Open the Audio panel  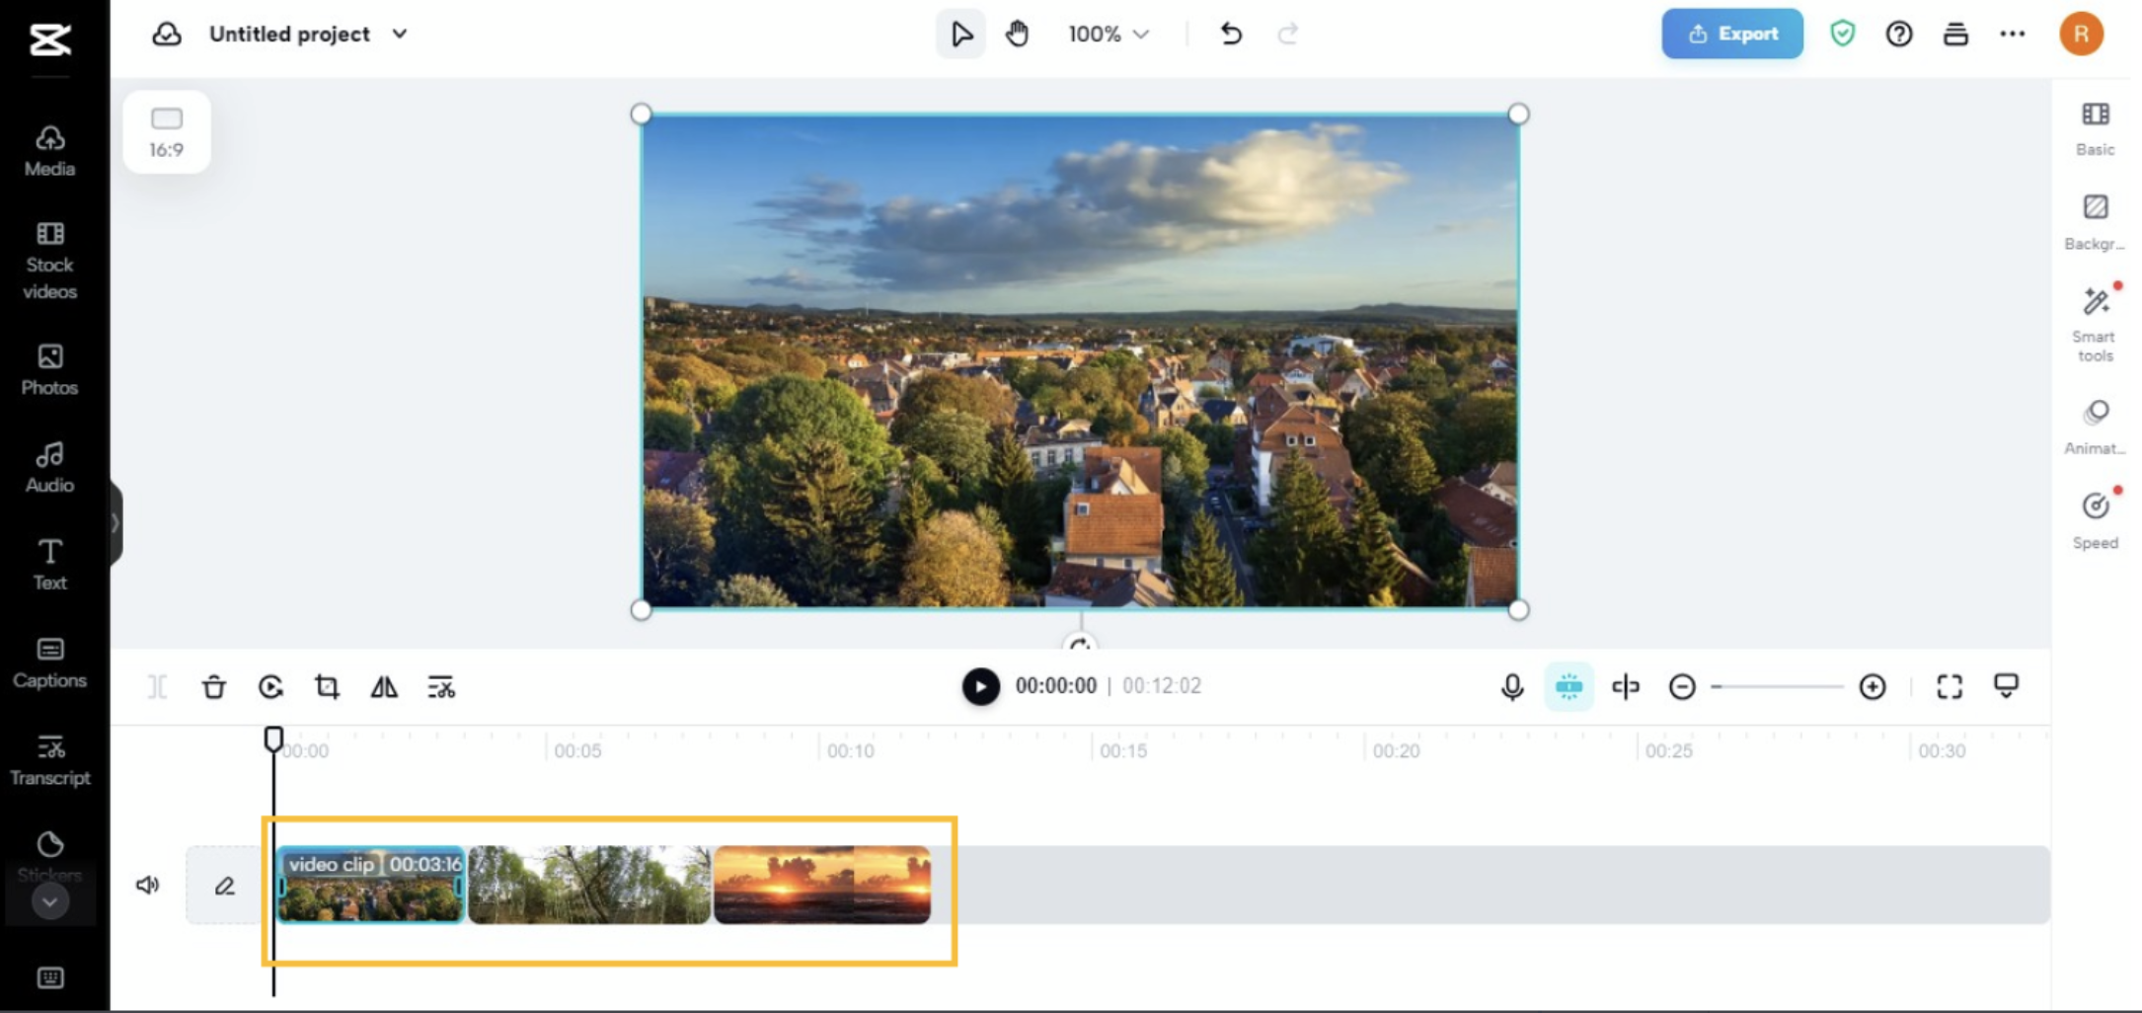(50, 467)
